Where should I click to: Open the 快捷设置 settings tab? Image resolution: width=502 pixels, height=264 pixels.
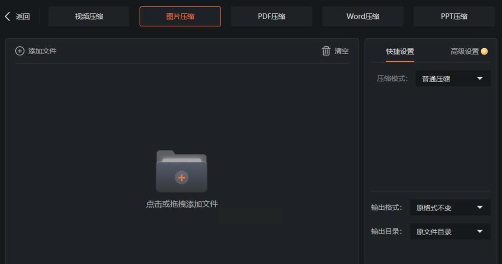pos(400,51)
